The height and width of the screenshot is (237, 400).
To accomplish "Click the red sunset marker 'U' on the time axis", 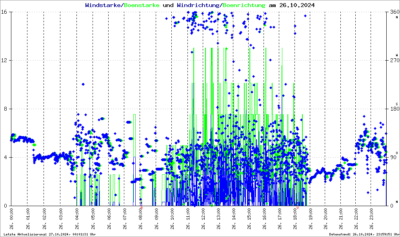I will tap(297, 208).
